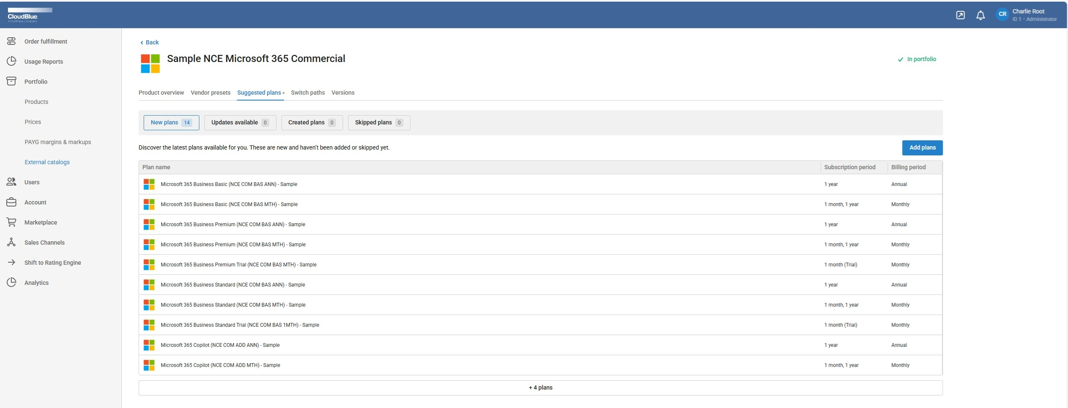Click the CR user avatar
1068x408 pixels.
coord(1002,14)
